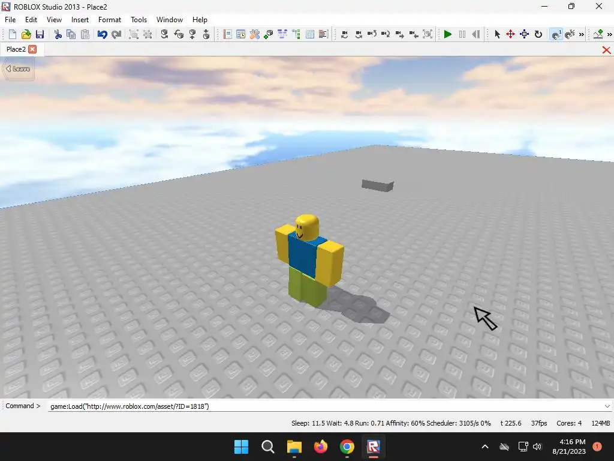Open the command history dropdown arrow

point(607,406)
